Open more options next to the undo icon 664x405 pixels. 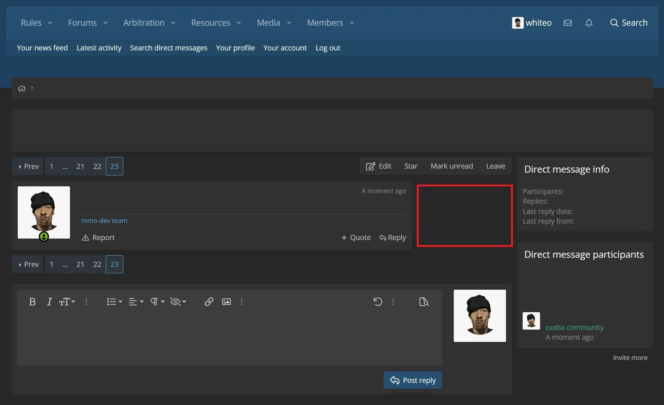(x=393, y=302)
